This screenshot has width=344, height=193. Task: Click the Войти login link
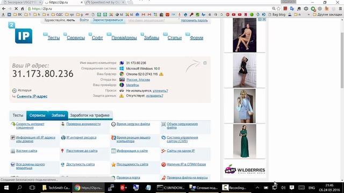click(84, 20)
